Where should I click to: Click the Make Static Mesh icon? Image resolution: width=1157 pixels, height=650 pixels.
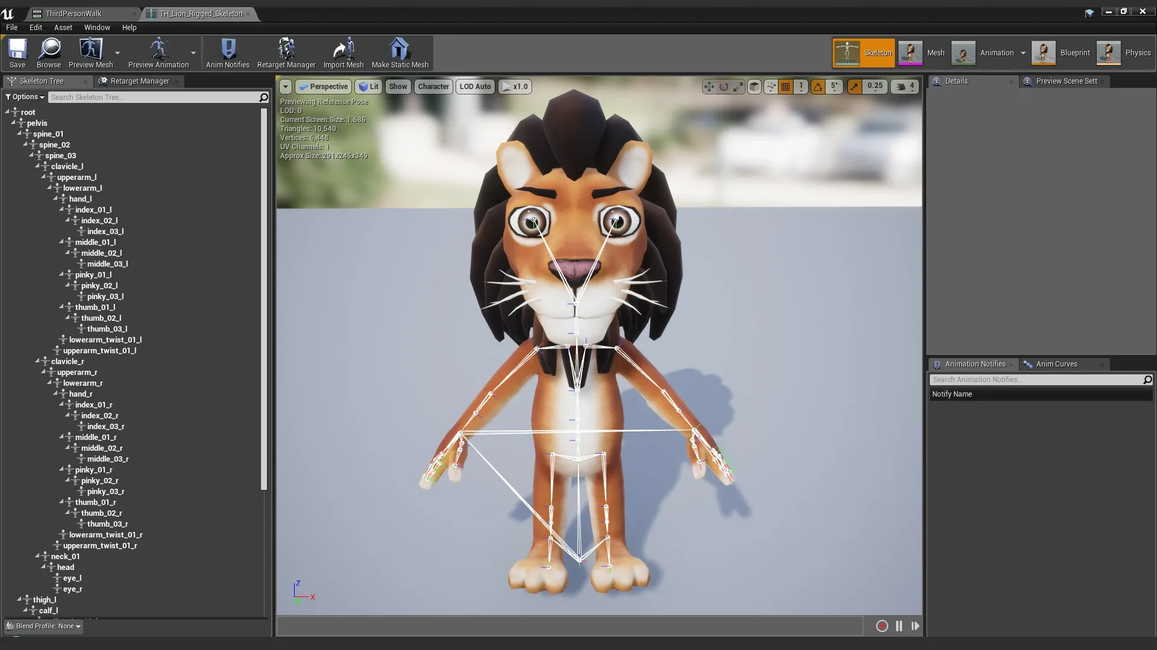click(x=400, y=53)
